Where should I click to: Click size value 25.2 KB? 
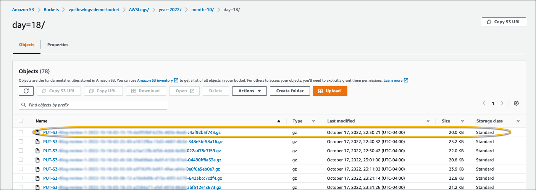[457, 142]
